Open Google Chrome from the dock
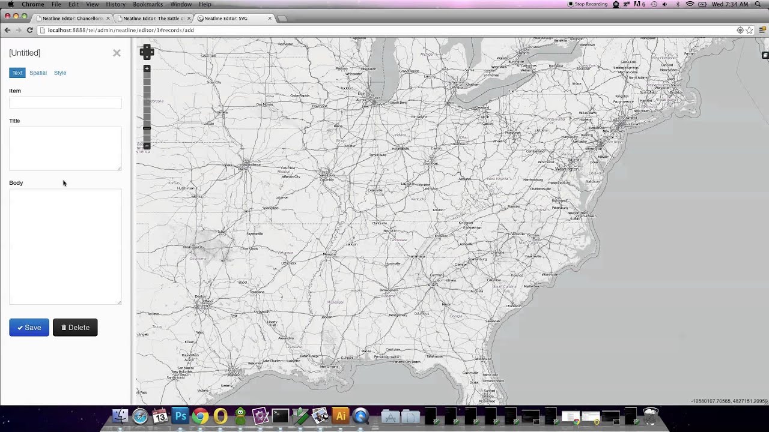Screen dimensions: 769x432 click(200, 416)
